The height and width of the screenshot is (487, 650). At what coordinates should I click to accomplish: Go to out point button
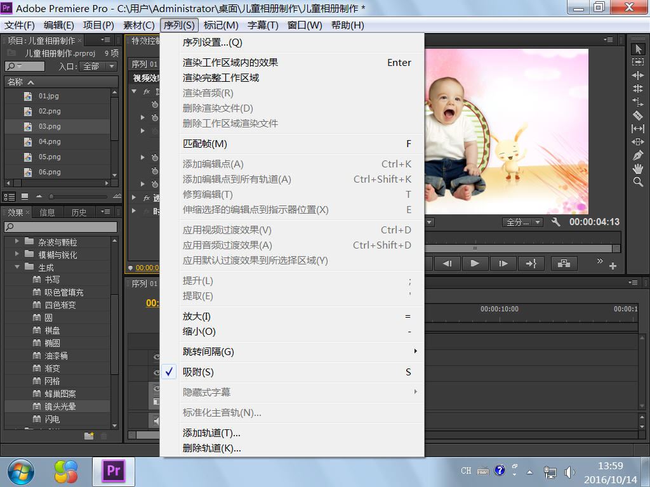click(531, 263)
